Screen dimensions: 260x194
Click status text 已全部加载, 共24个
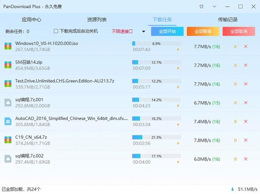point(21,189)
